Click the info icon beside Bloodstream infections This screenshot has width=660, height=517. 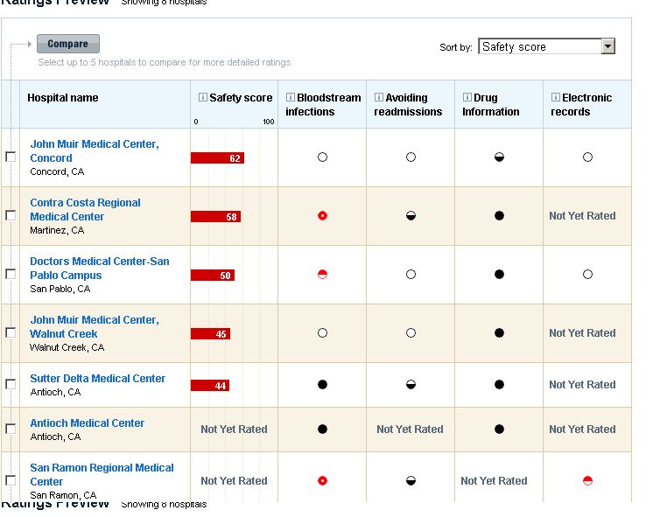291,97
